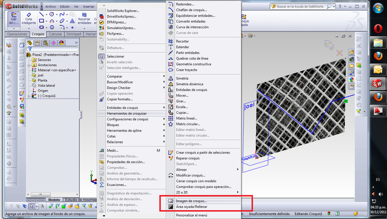Click the Imagen de croquis icon
This screenshot has height=219, width=387.
pos(171,201)
